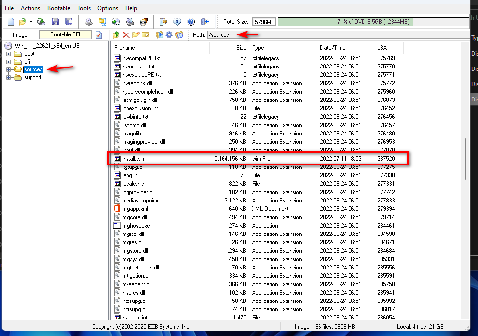Open CD/DVD drive icon in toolbar

tap(41, 22)
